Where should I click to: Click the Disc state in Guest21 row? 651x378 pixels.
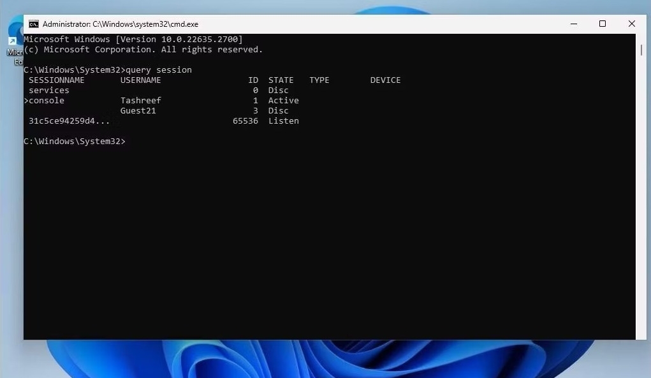(278, 111)
